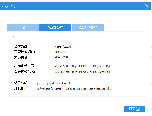The width and height of the screenshot is (152, 116).
Task: Select the 起始實體磁區: label
Action: pos(25,66)
